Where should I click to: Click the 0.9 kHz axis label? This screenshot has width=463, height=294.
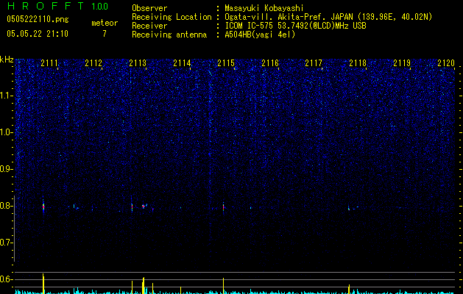coord(5,169)
